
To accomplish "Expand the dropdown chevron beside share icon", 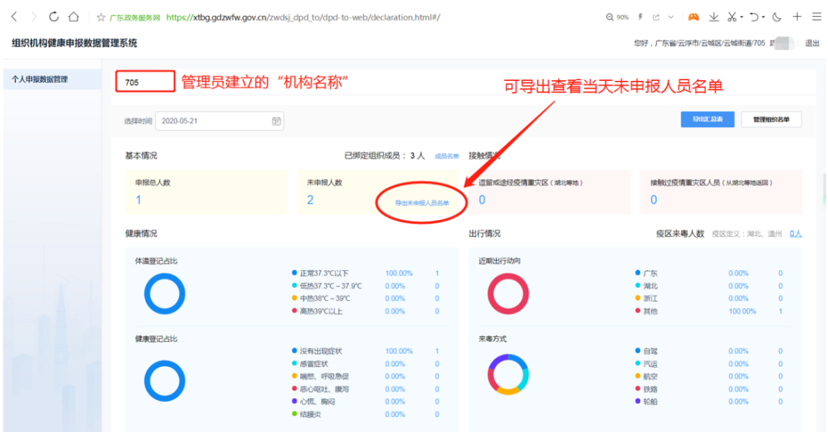I will click(x=670, y=17).
